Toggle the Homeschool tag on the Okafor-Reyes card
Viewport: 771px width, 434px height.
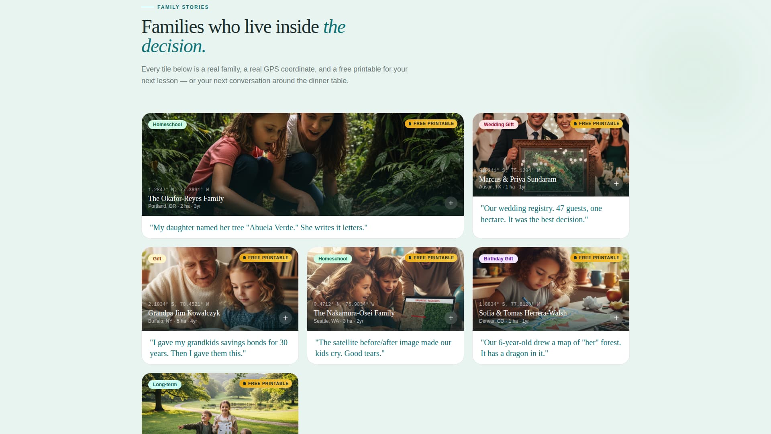pyautogui.click(x=167, y=125)
